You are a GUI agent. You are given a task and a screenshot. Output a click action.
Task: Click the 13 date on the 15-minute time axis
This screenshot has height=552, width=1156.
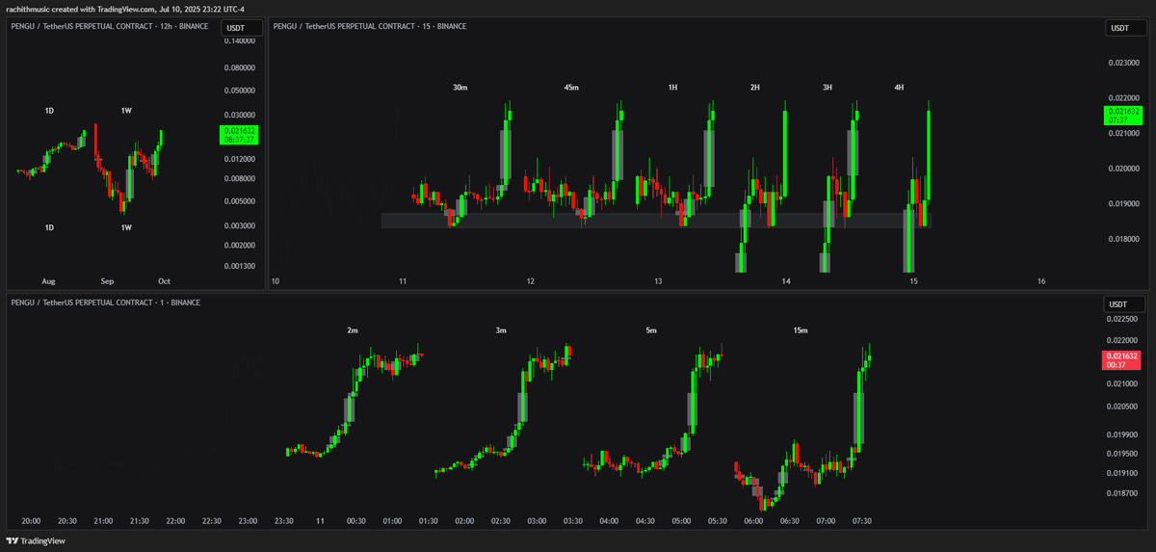tap(658, 281)
